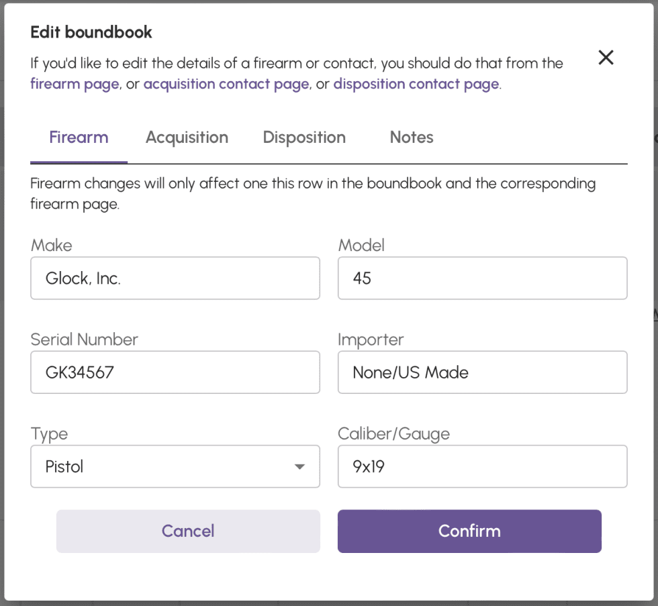The image size is (658, 606).
Task: Click the Caliber/Gauge label text
Action: 393,434
